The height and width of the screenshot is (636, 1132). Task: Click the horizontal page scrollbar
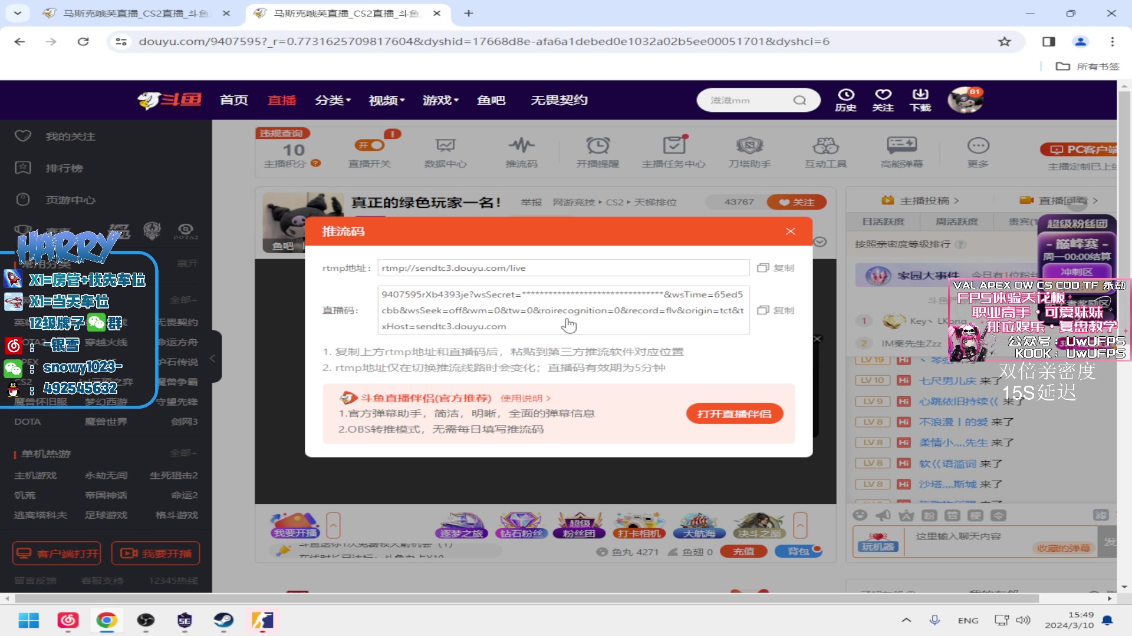click(526, 598)
